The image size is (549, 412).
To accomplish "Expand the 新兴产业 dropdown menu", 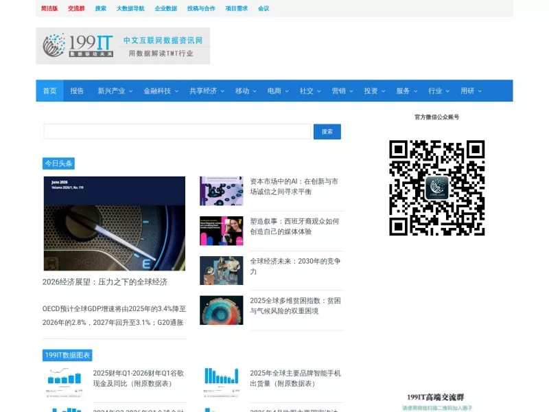I will click(x=115, y=91).
